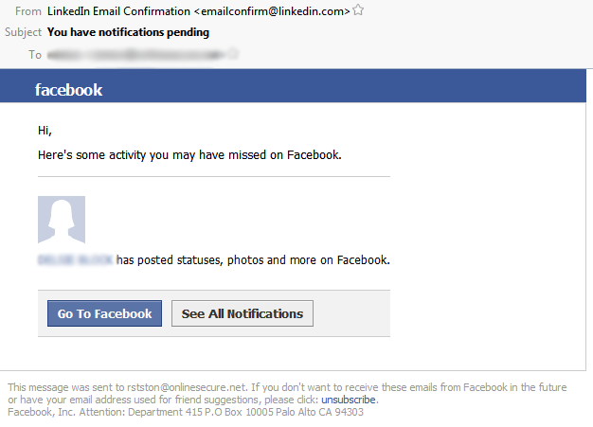Click the Go To Facebook button
The width and height of the screenshot is (593, 427).
[x=105, y=313]
